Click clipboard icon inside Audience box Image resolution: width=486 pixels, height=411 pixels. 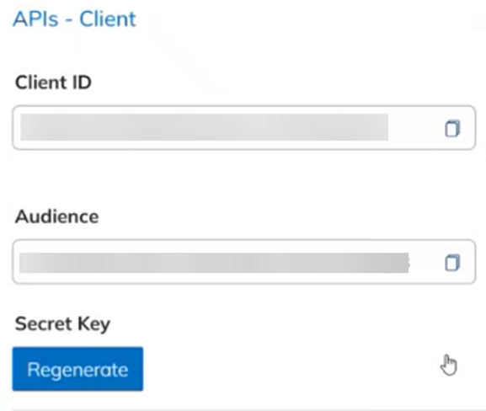pyautogui.click(x=452, y=263)
